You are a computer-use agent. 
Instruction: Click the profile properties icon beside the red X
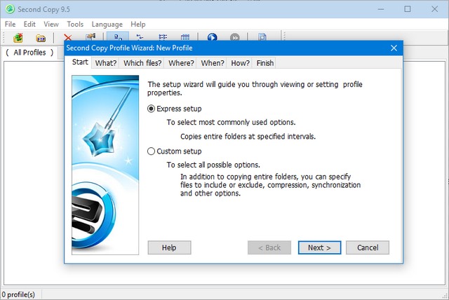(90, 38)
